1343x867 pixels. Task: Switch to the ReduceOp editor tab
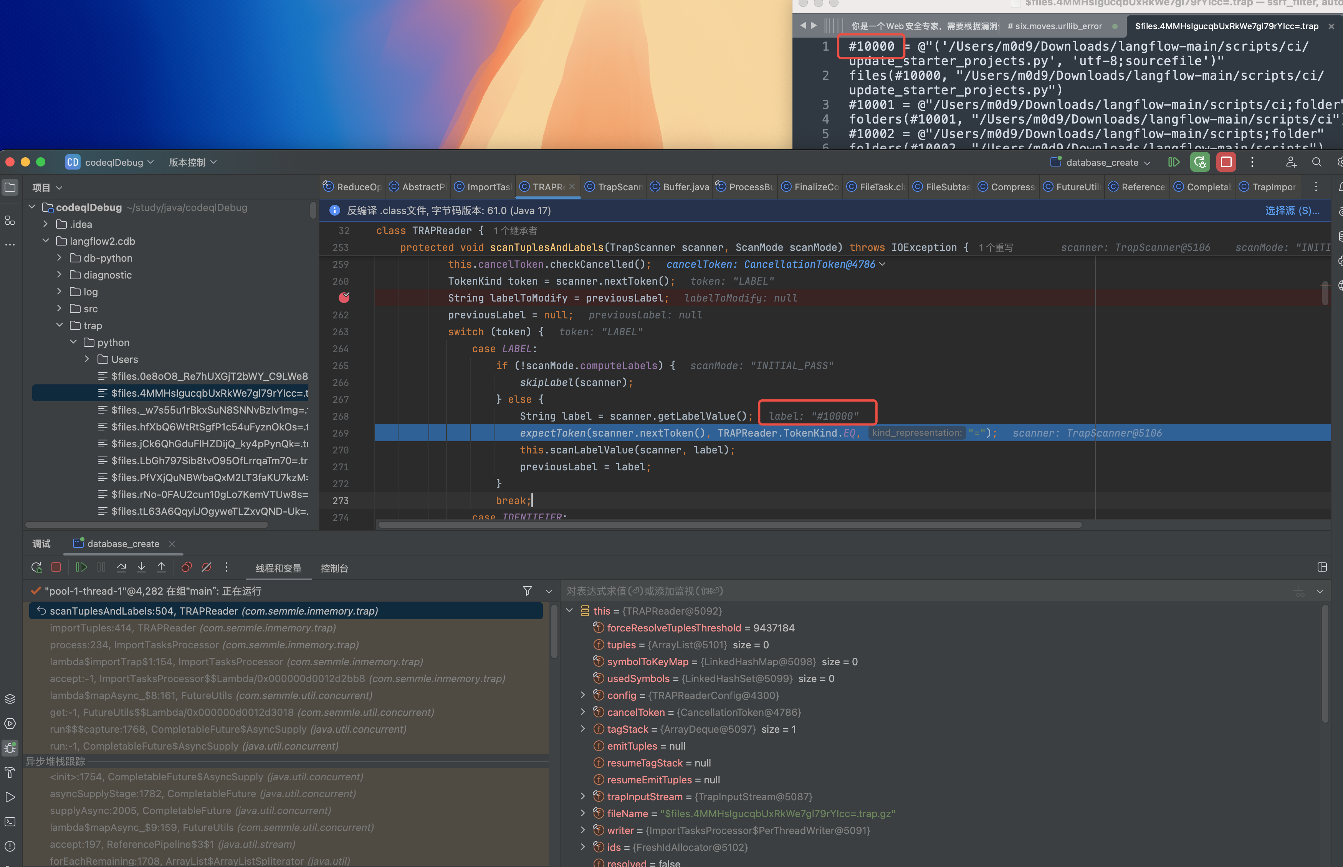tap(353, 187)
